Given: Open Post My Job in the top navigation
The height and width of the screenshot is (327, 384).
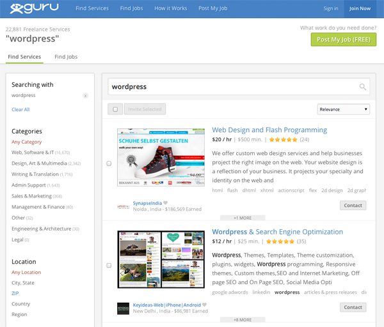Looking at the screenshot, I should (x=213, y=8).
